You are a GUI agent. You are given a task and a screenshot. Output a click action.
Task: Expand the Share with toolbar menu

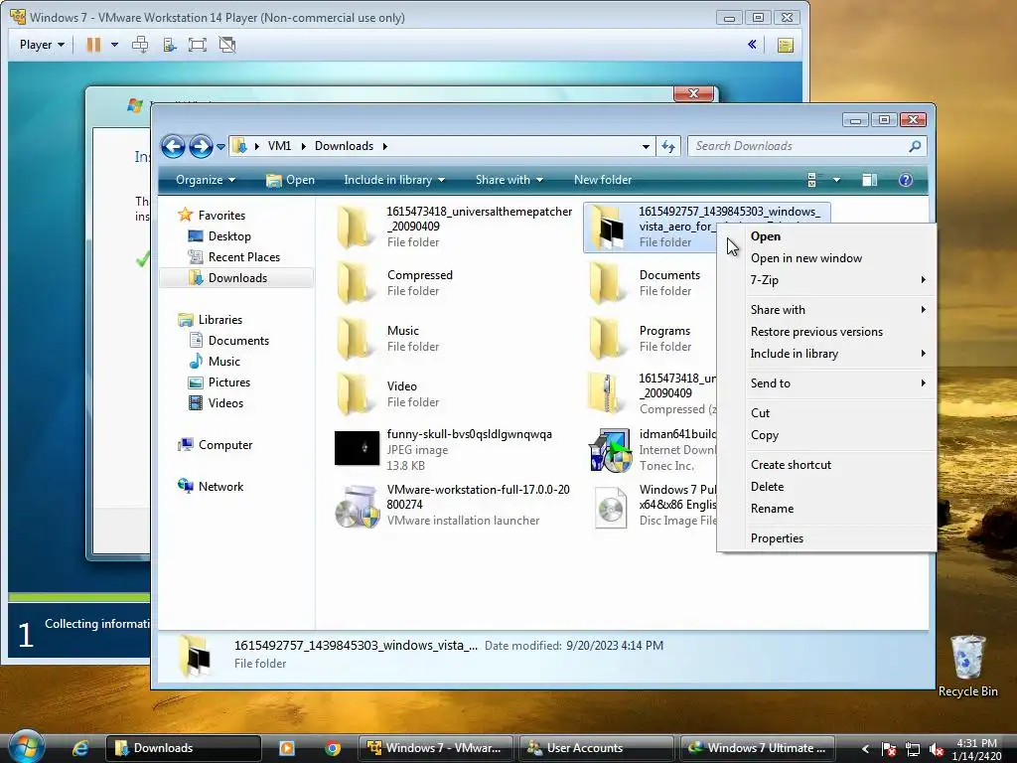(509, 180)
